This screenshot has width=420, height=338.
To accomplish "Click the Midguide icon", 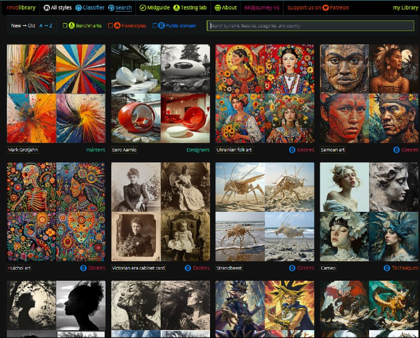I will click(143, 8).
